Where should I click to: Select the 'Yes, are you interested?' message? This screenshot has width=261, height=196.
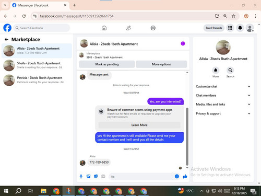pos(165,101)
